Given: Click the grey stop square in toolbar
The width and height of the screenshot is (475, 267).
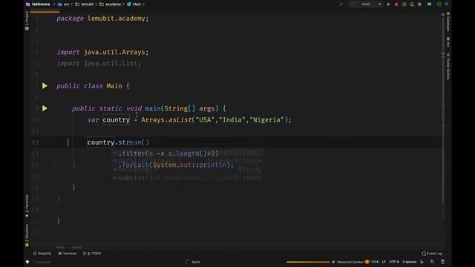Looking at the screenshot, I should click(x=419, y=4).
